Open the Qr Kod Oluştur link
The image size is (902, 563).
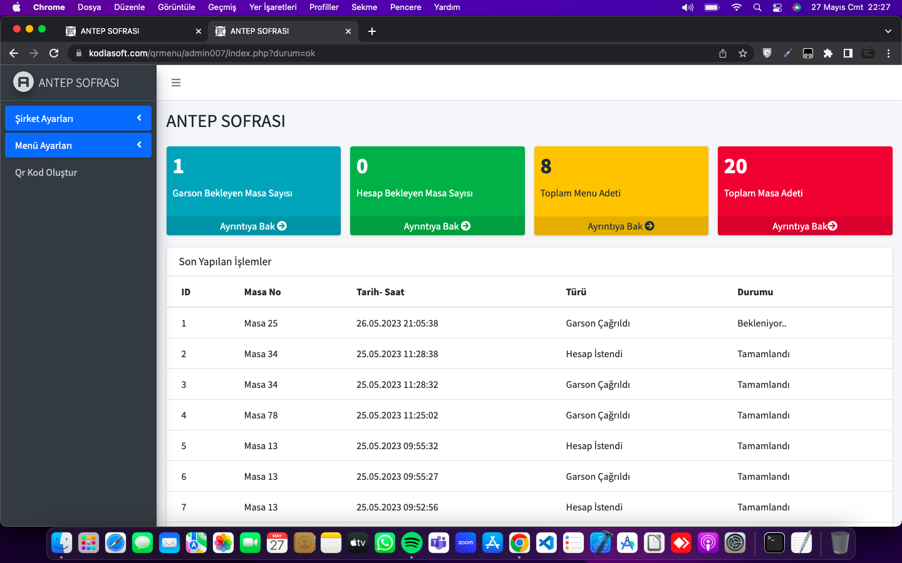click(46, 173)
